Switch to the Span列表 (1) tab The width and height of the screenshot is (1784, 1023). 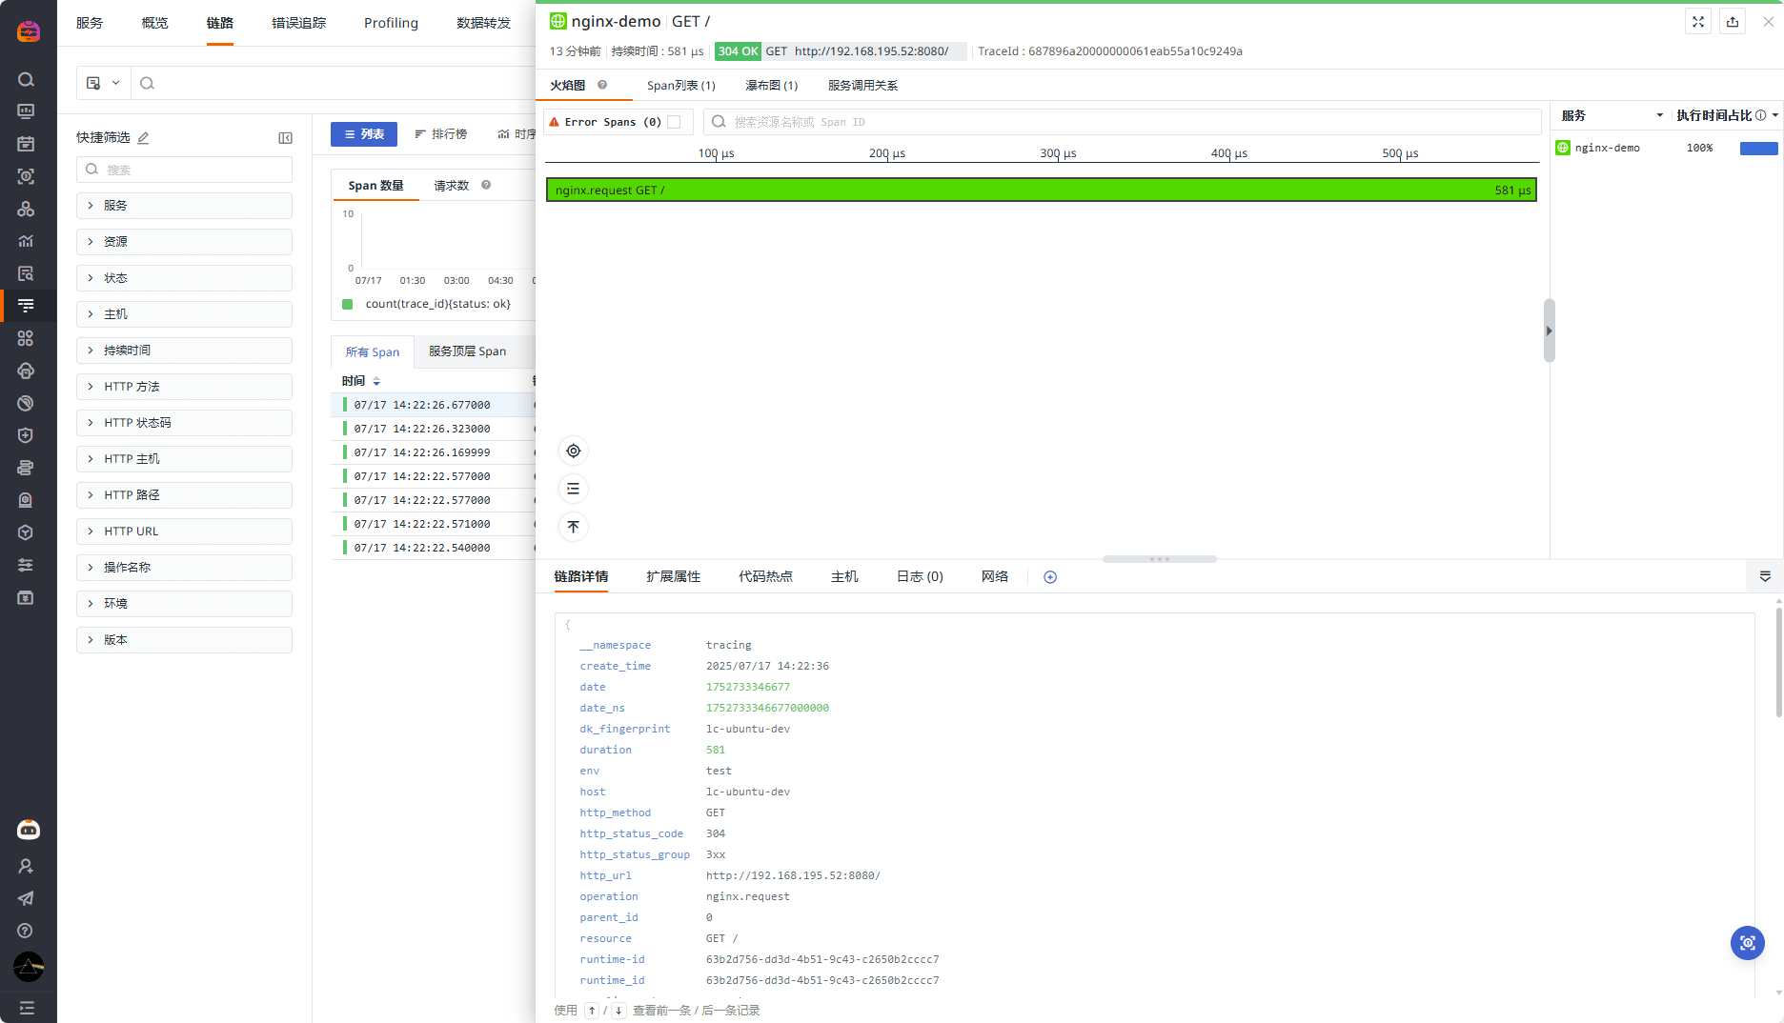coord(680,86)
